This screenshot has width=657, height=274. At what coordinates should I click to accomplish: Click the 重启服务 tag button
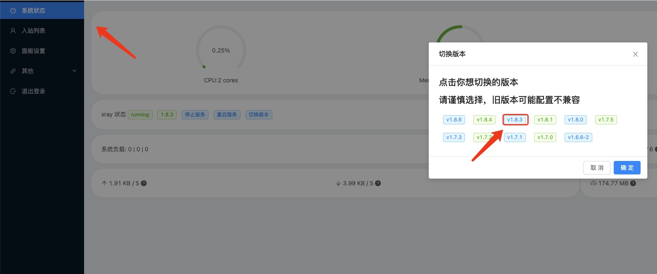coord(227,114)
